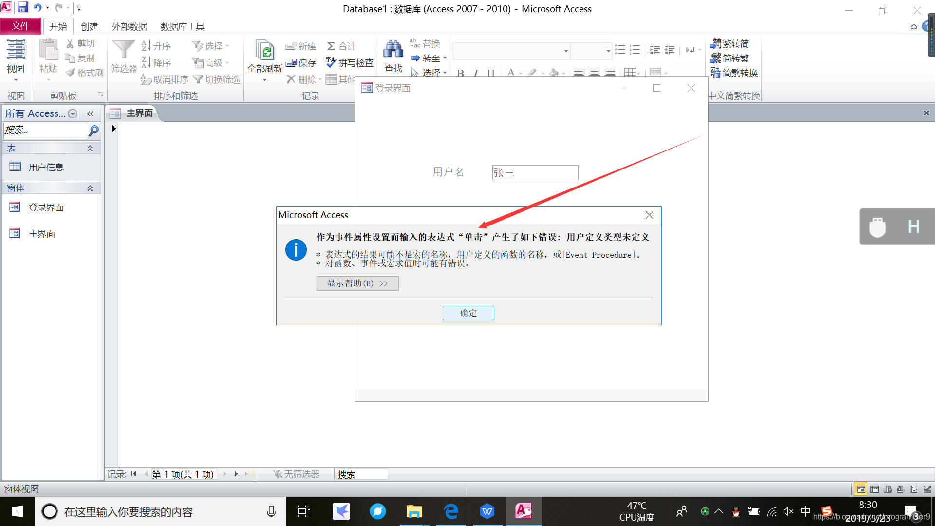
Task: Click the 全部刷新 Refresh All icon
Action: coord(265,50)
